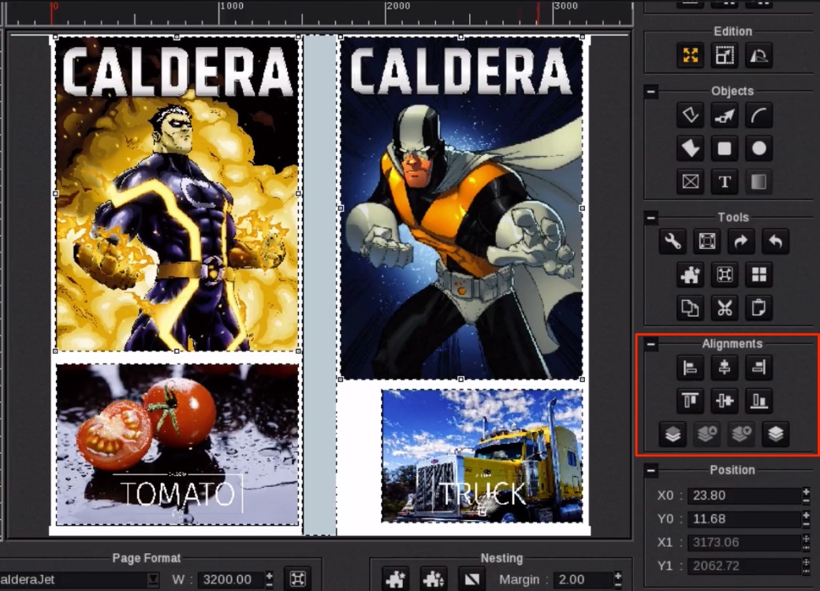
Task: Click the wrench settings tool icon
Action: tap(673, 242)
